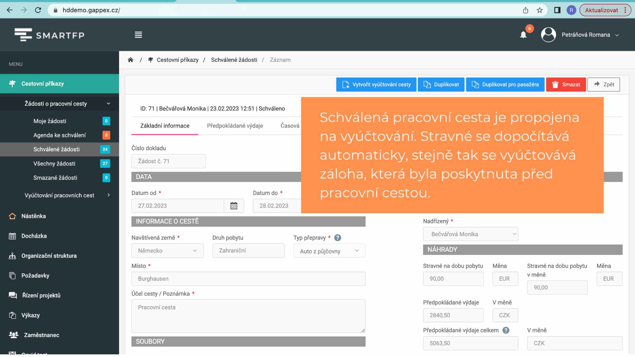Select Všechny žádosti in sidebar

click(x=54, y=164)
